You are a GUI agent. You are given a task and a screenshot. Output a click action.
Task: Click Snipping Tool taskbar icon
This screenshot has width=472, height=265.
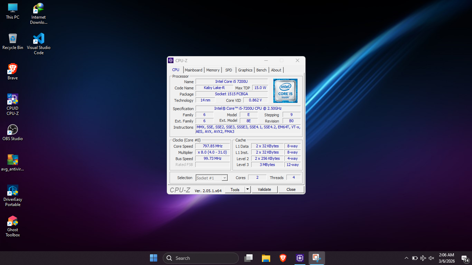point(317,258)
